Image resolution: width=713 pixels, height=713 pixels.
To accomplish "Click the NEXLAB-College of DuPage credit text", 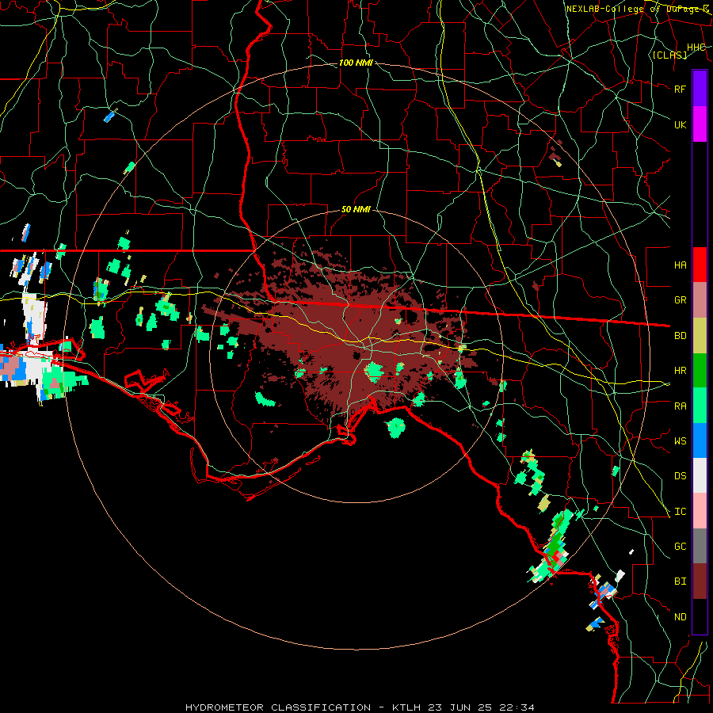I will [638, 9].
